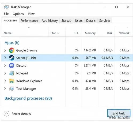
Task: Click the Google Chrome app icon
Action: point(12,50)
